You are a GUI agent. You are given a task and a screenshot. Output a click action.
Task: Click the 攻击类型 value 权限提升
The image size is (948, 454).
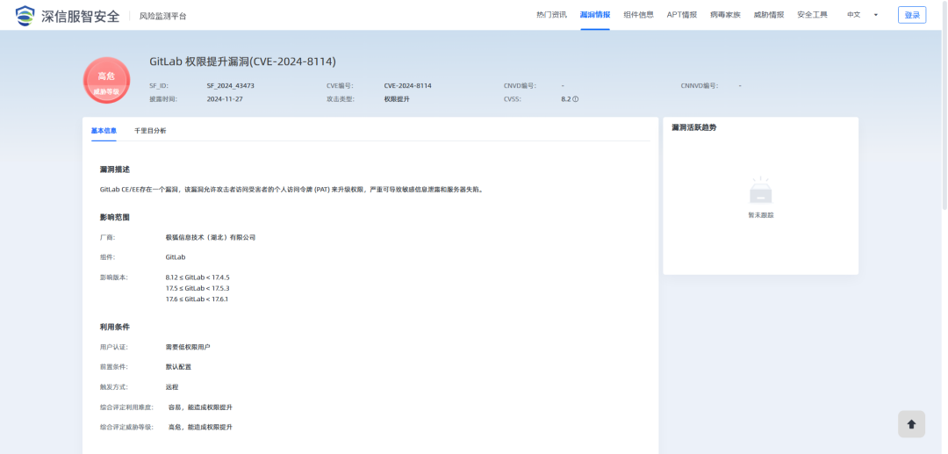397,99
